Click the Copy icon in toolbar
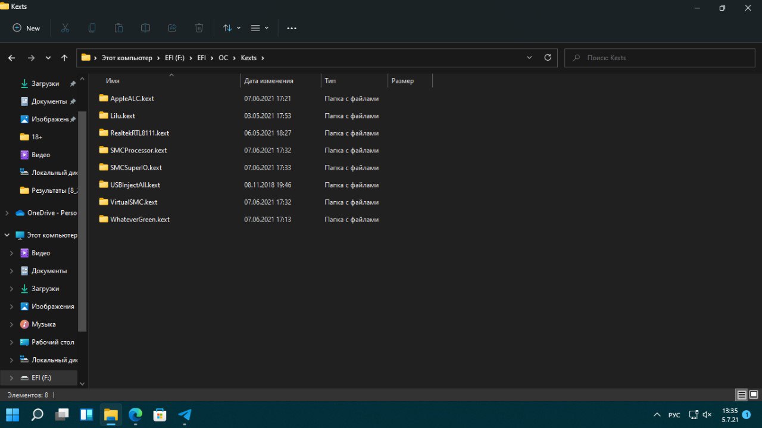 tap(92, 28)
